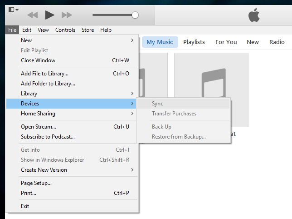Close the File menu via File
The image size is (292, 219).
pyautogui.click(x=12, y=30)
